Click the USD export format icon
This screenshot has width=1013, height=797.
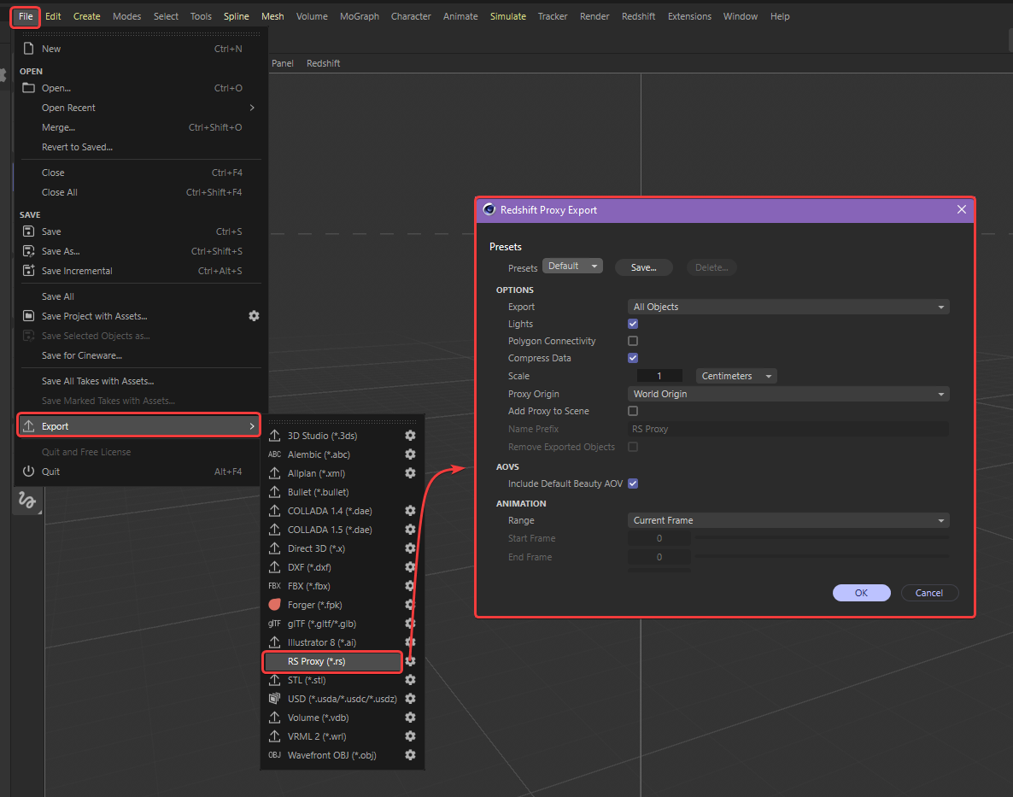click(x=274, y=698)
